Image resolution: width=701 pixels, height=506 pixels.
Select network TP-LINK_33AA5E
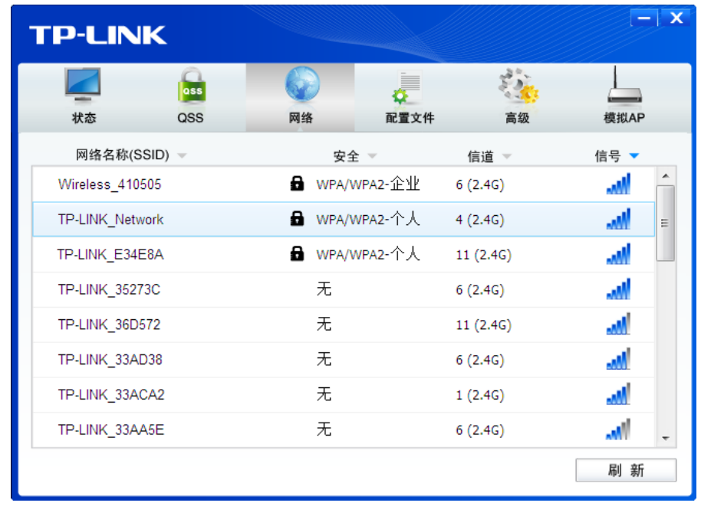coord(344,429)
